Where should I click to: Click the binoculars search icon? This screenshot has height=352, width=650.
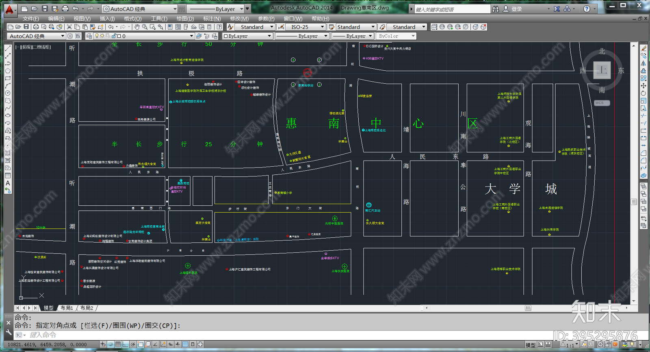click(x=496, y=9)
